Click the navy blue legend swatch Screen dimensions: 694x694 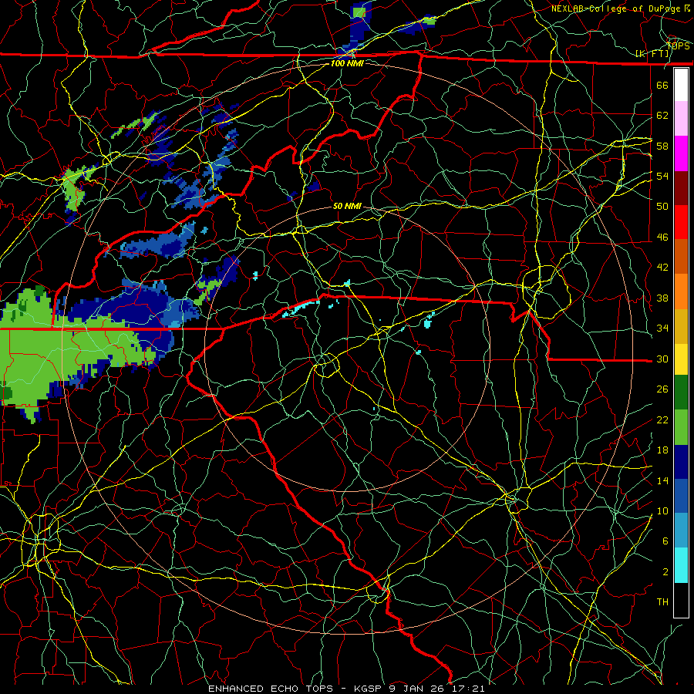[x=681, y=462]
